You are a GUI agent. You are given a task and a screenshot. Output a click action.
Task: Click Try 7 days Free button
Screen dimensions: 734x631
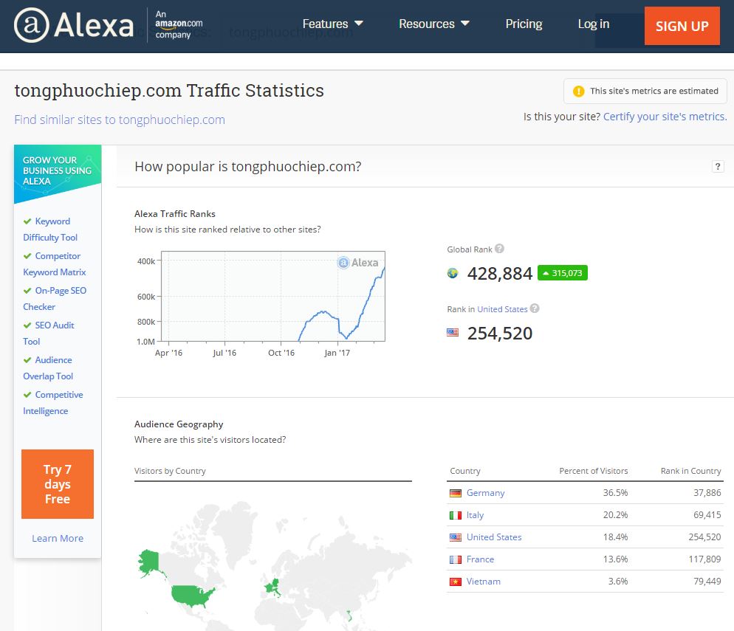coord(58,483)
